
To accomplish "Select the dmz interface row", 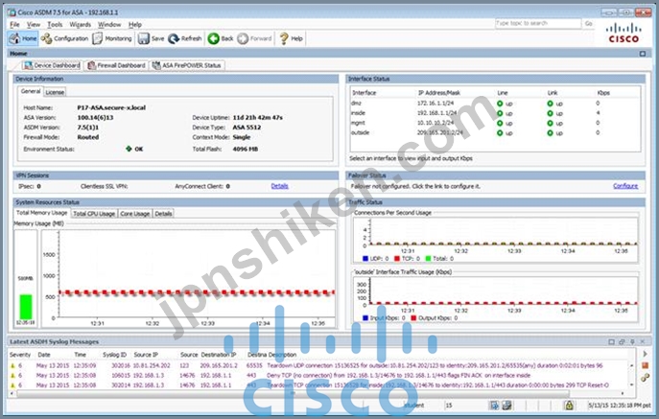I will pyautogui.click(x=495, y=103).
